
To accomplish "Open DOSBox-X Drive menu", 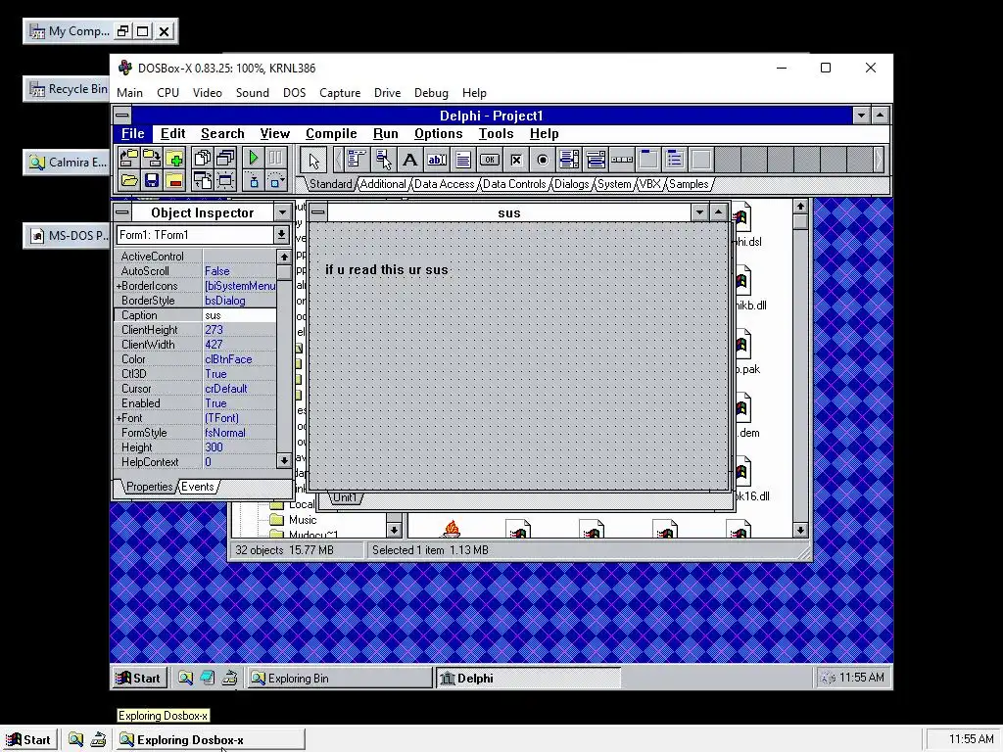I will 387,93.
